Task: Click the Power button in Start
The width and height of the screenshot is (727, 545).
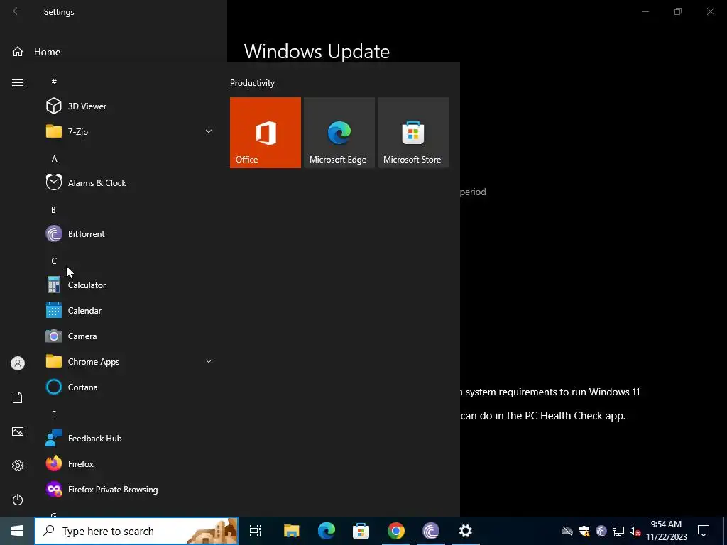Action: 18,500
